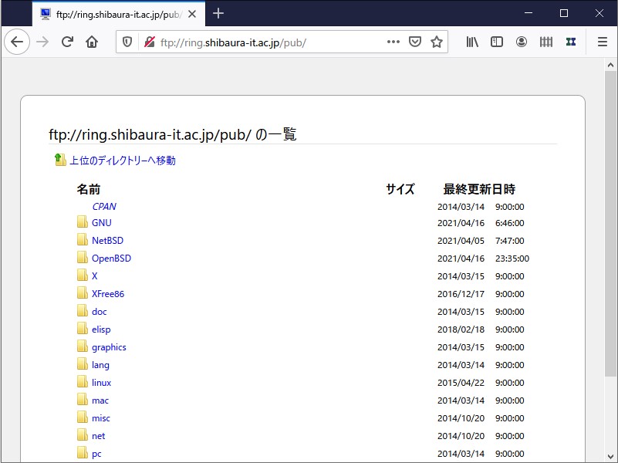This screenshot has height=463, width=618.
Task: Click in the address bar URL field
Action: click(x=255, y=42)
